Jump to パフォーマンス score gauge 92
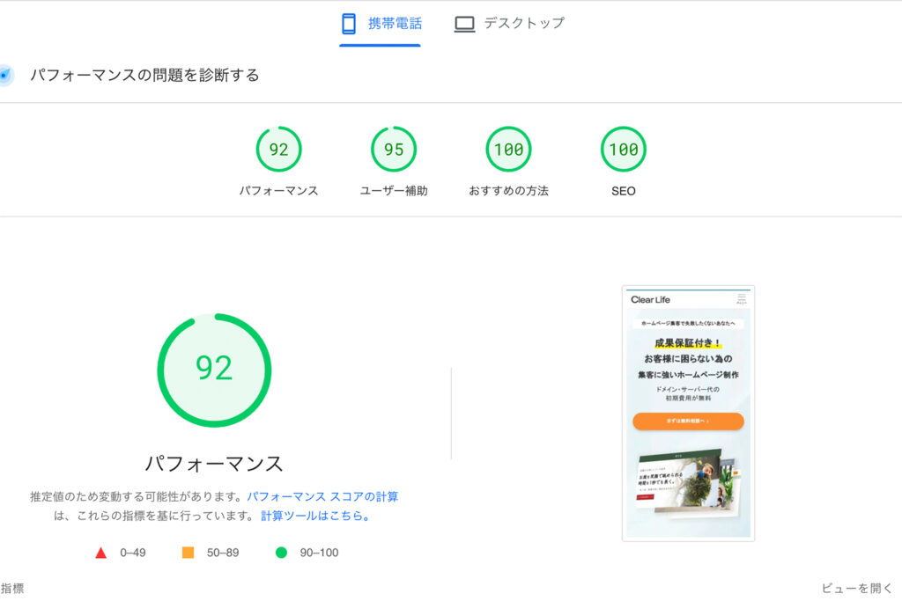902x601 pixels. (278, 150)
